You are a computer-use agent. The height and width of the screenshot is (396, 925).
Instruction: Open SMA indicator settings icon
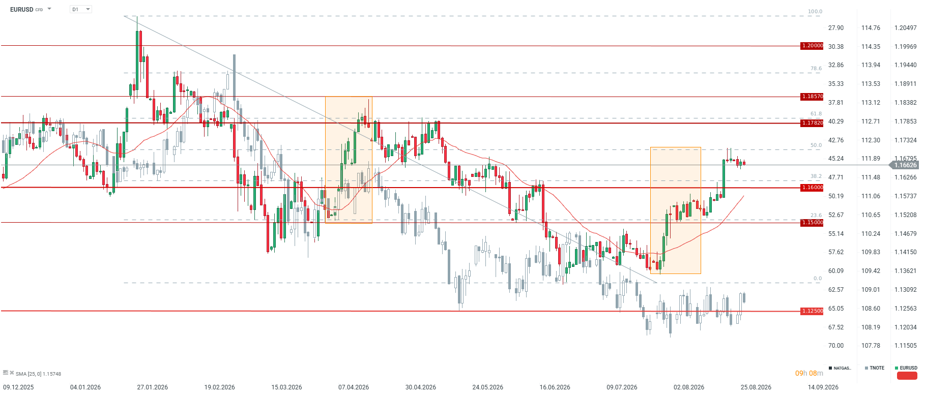(5, 373)
